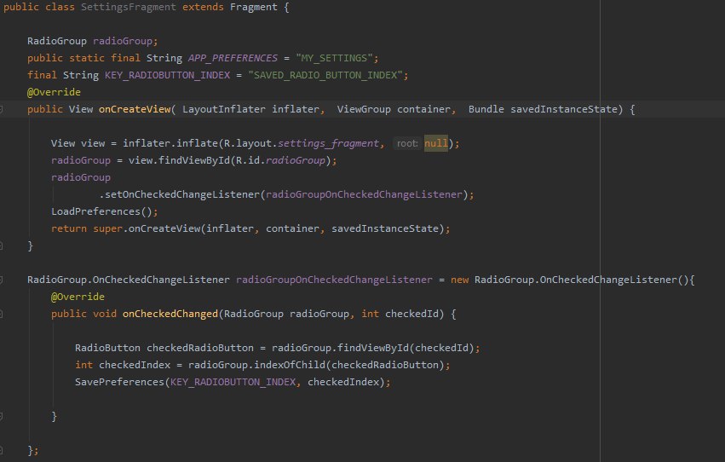Click the "SAVED_RADIO_BUTTON_INDEX" string literal

point(325,75)
